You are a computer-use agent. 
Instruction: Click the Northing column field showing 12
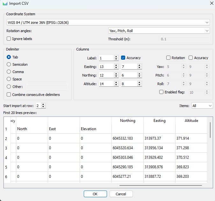(x=106, y=75)
